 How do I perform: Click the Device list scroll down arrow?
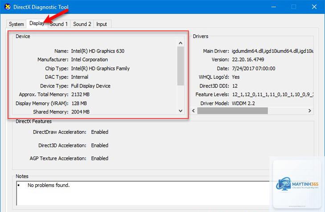(181, 111)
